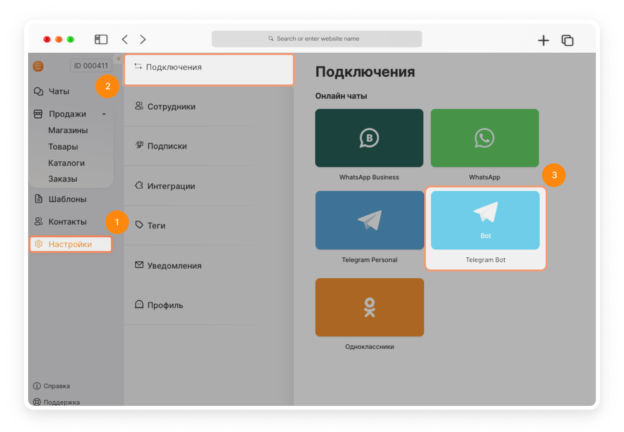Collapse the sidebar with double-chevron icon
The image size is (624, 432).
click(x=119, y=59)
